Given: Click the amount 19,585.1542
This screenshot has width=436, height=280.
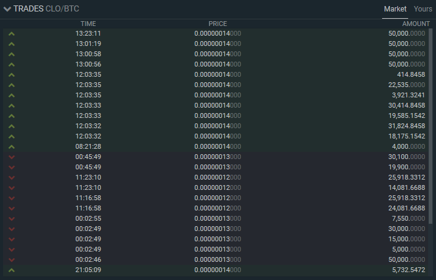Looking at the screenshot, I should coord(406,116).
